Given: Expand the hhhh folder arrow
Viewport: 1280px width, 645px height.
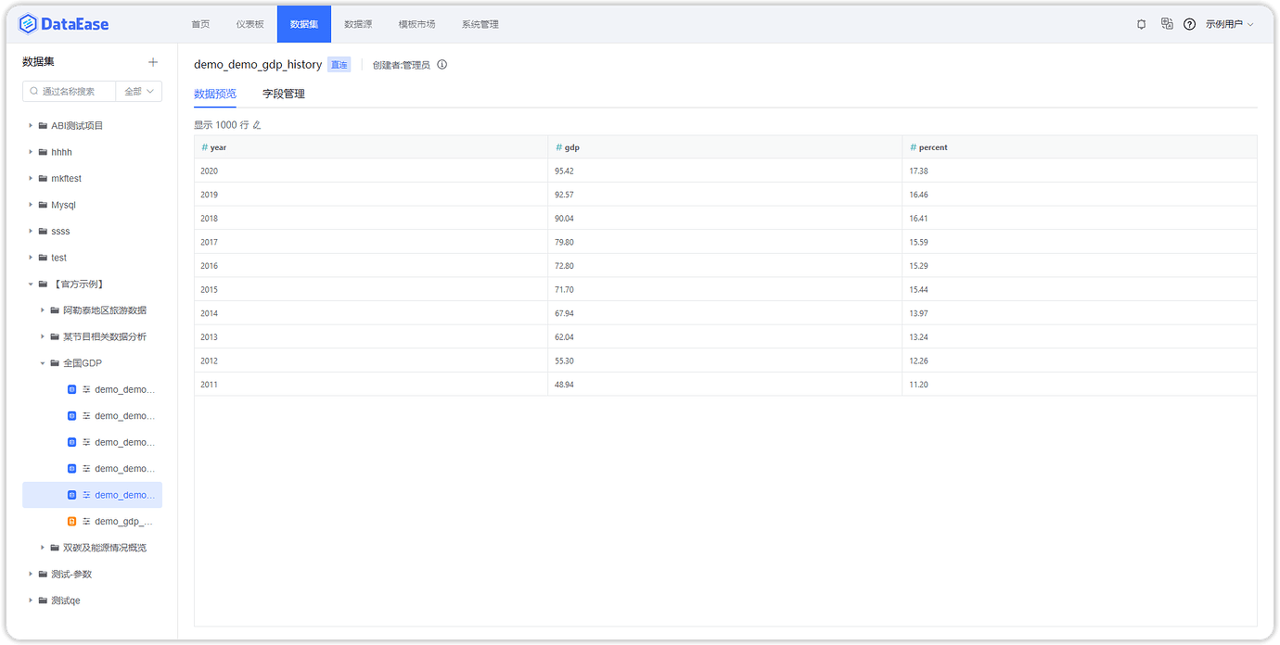Looking at the screenshot, I should [x=31, y=152].
